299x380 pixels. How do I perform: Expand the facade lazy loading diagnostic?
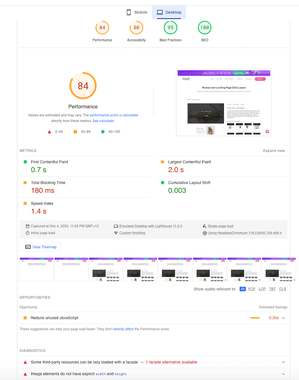pyautogui.click(x=283, y=362)
